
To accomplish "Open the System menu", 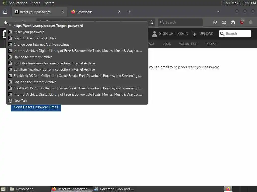I will pos(49,3).
